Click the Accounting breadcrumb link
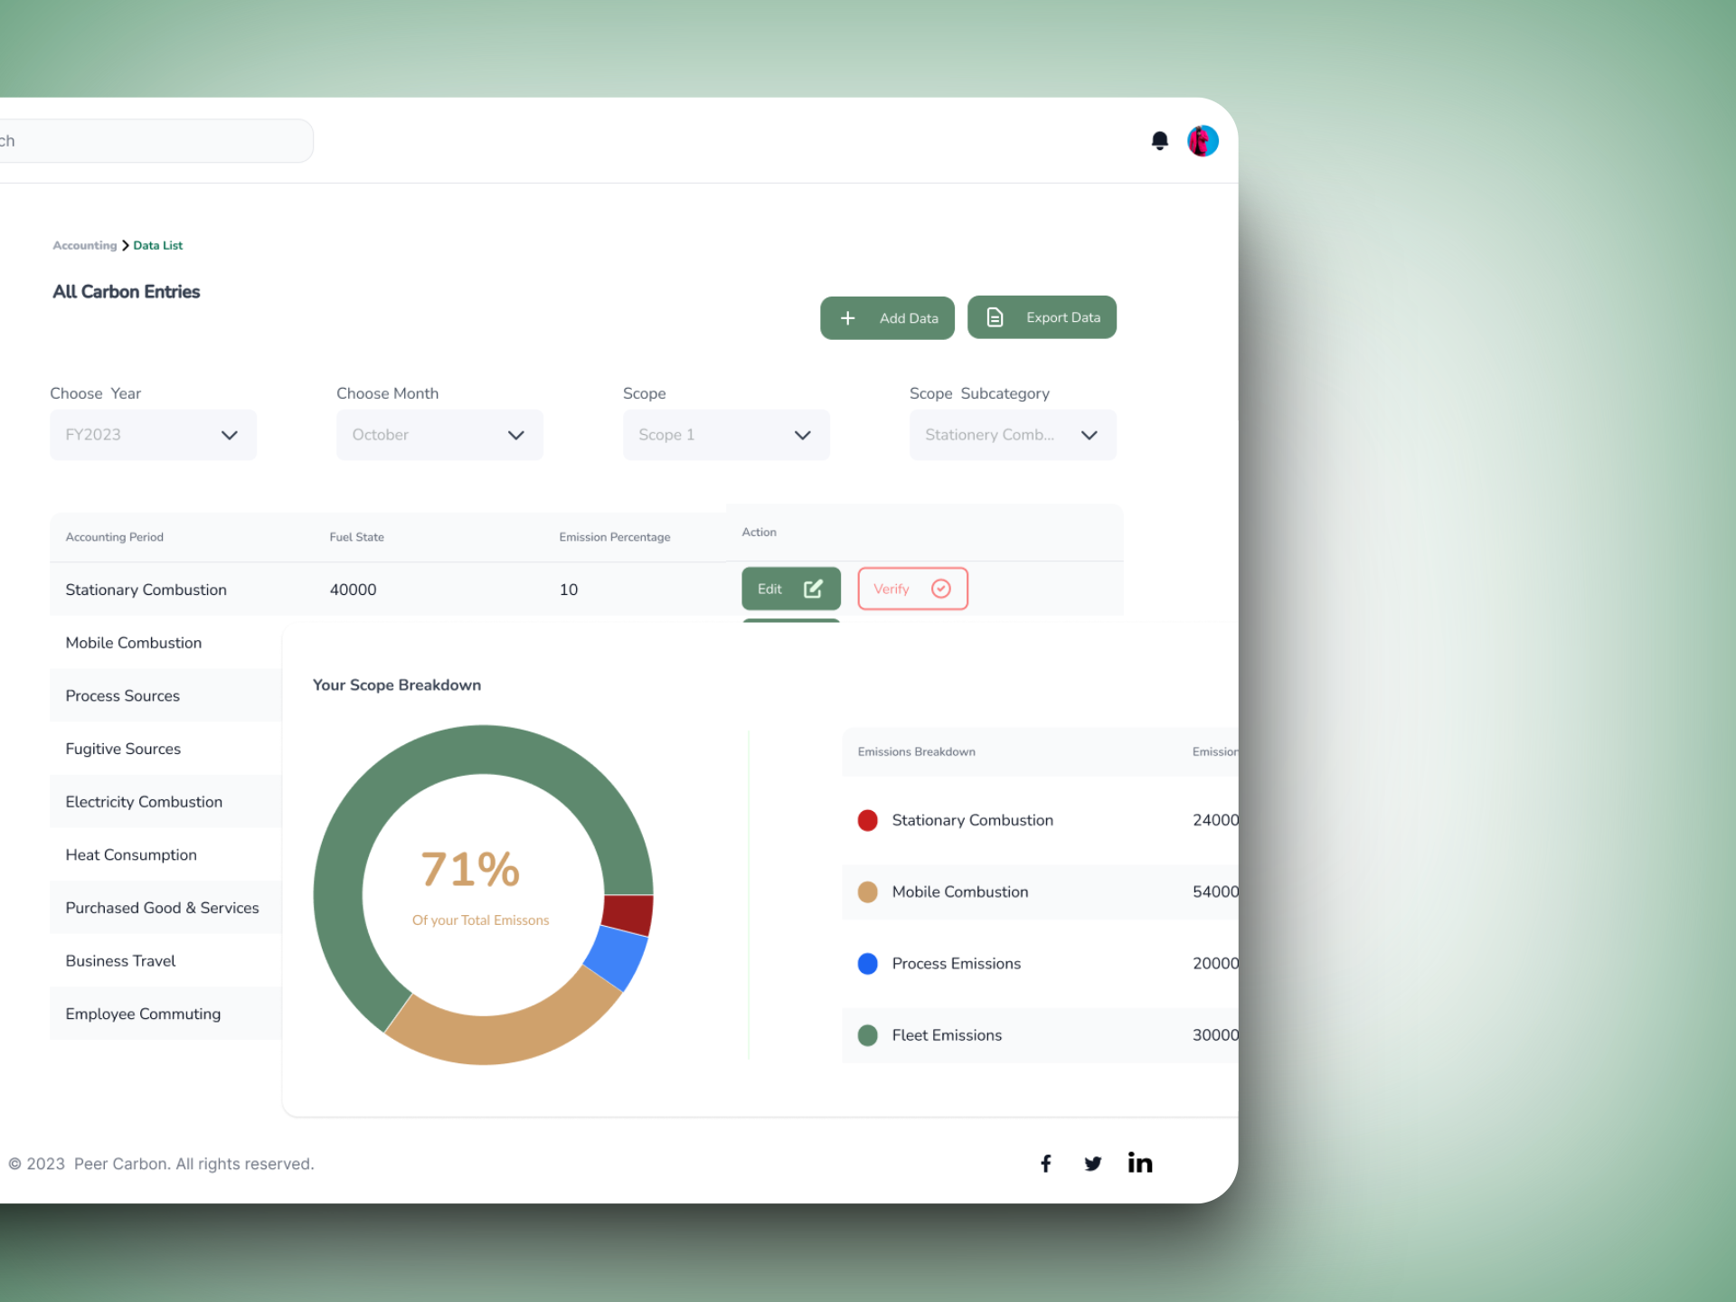 (x=83, y=245)
